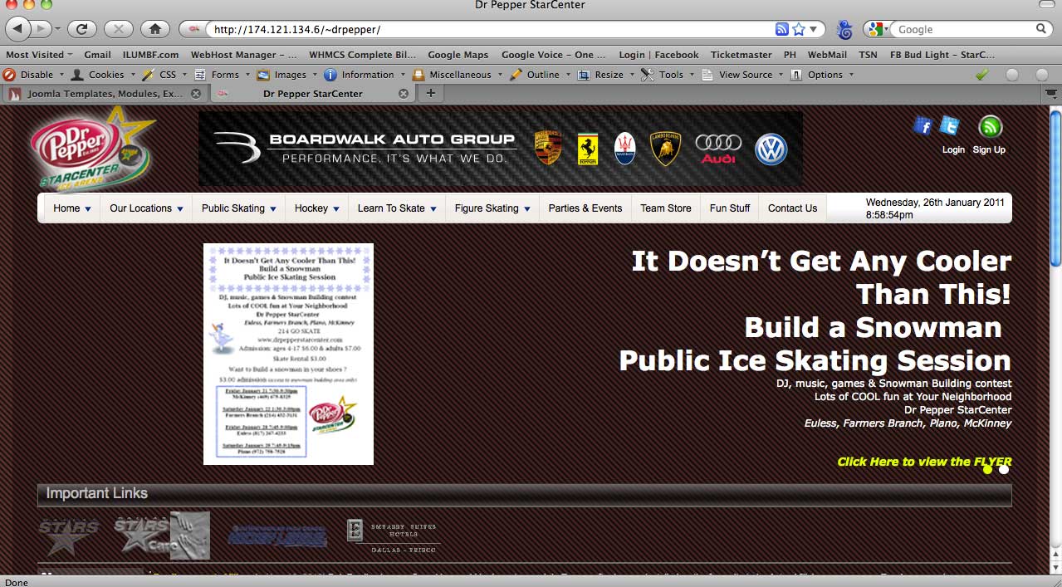Click the Sign Up link
The width and height of the screenshot is (1062, 587).
[989, 150]
